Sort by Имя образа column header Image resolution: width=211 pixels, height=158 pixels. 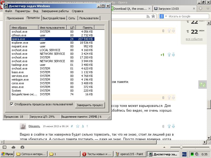pos(24,28)
